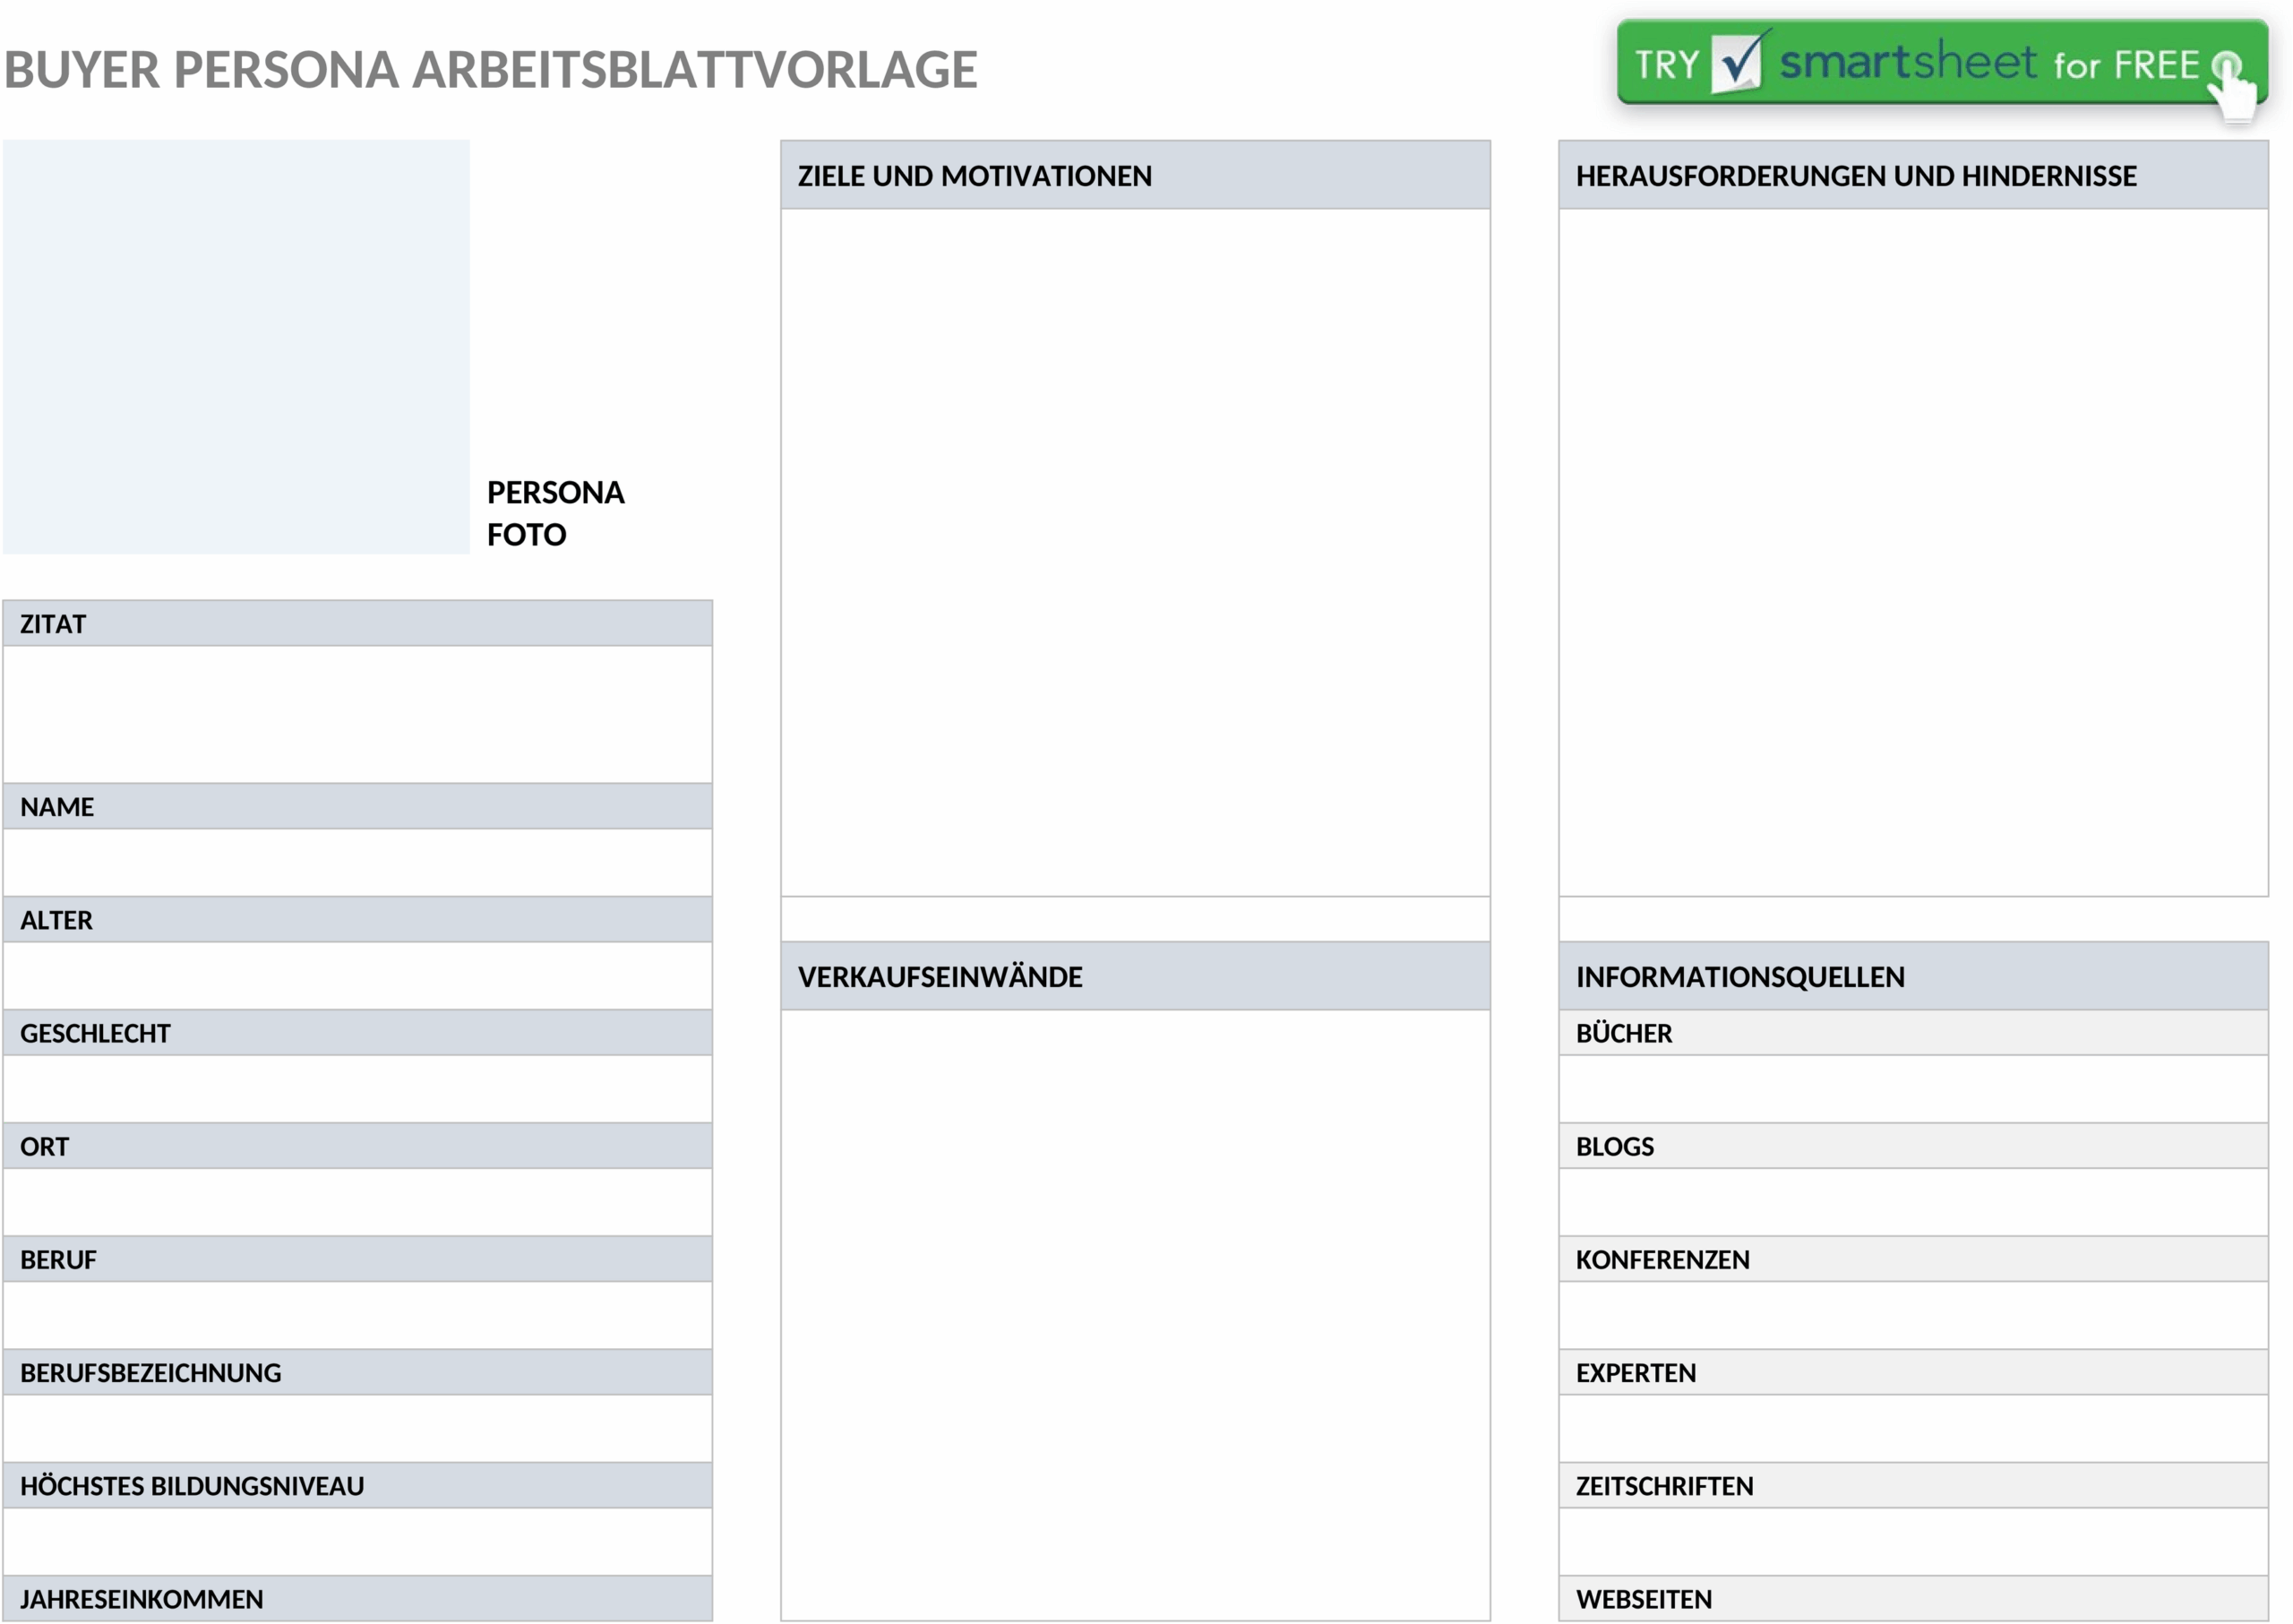This screenshot has height=1624, width=2293.
Task: Click the empty field under BERUFSBEZEICHNUNG
Action: (x=358, y=1428)
